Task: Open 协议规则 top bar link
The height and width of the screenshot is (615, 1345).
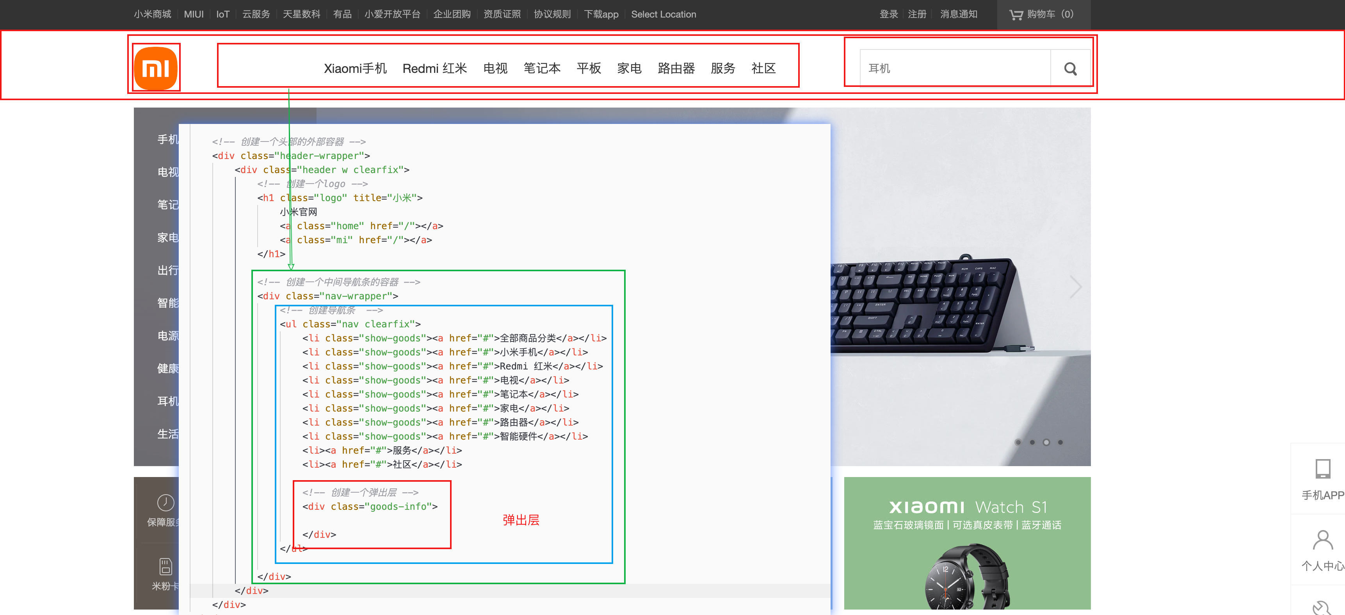Action: tap(552, 14)
